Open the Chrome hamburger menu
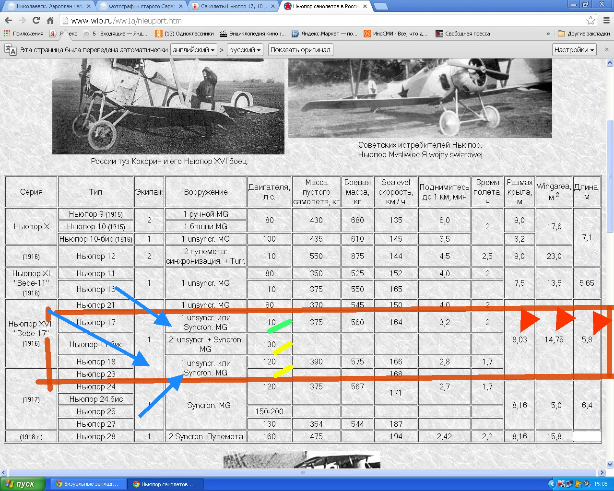 point(606,21)
